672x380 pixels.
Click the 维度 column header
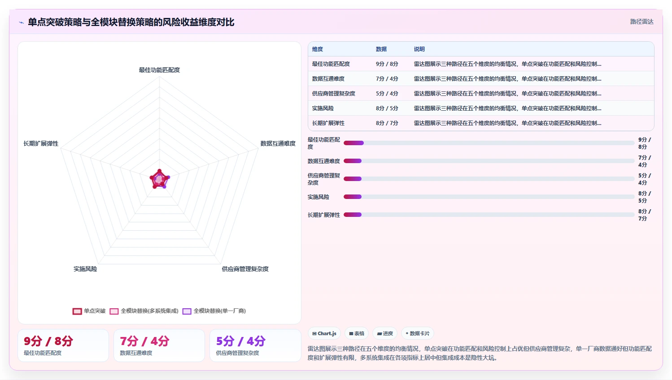point(318,49)
